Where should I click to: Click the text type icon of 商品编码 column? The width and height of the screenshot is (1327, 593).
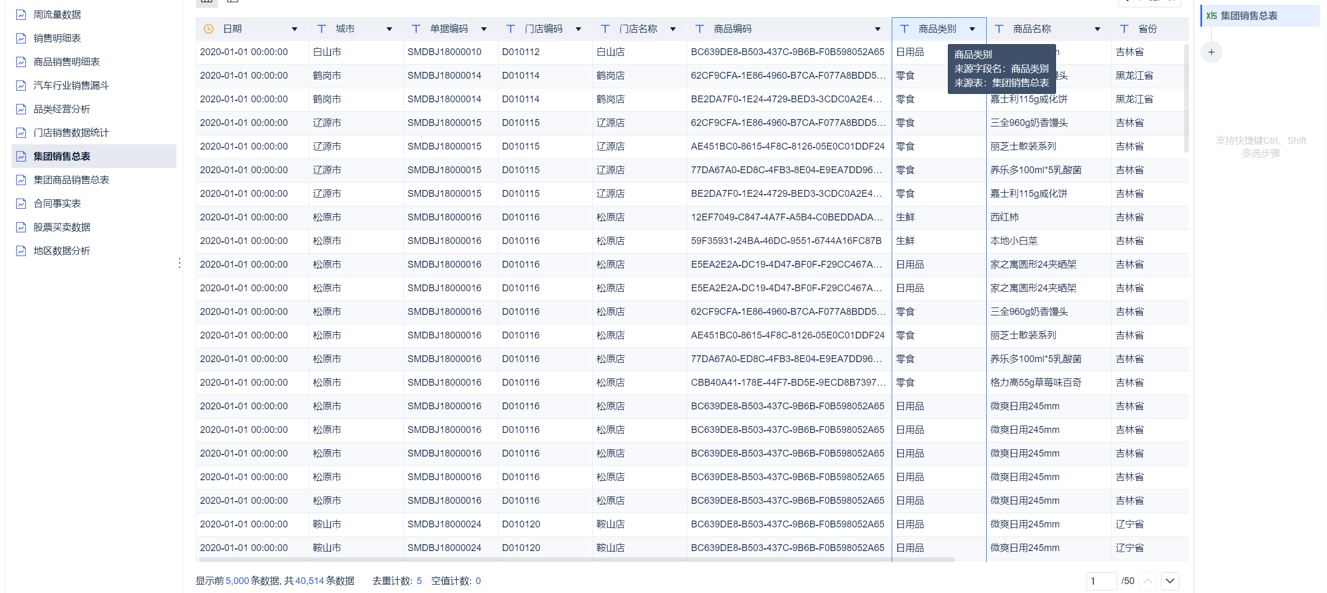(699, 29)
